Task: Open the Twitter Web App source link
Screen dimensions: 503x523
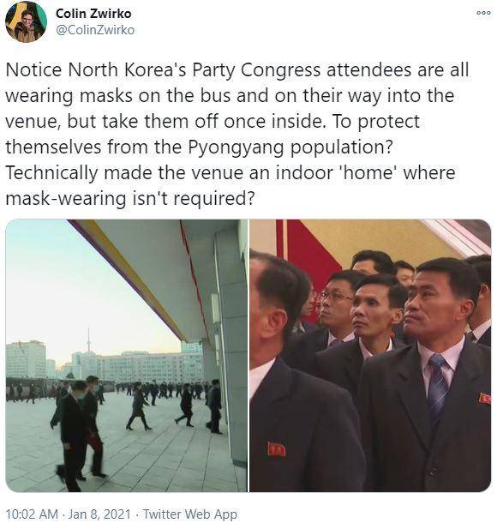Action: [190, 514]
